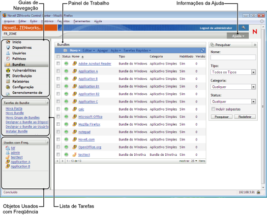Viewport: 267px width, 215px height.
Task: Open the Exibir menu
Action: click(x=34, y=21)
